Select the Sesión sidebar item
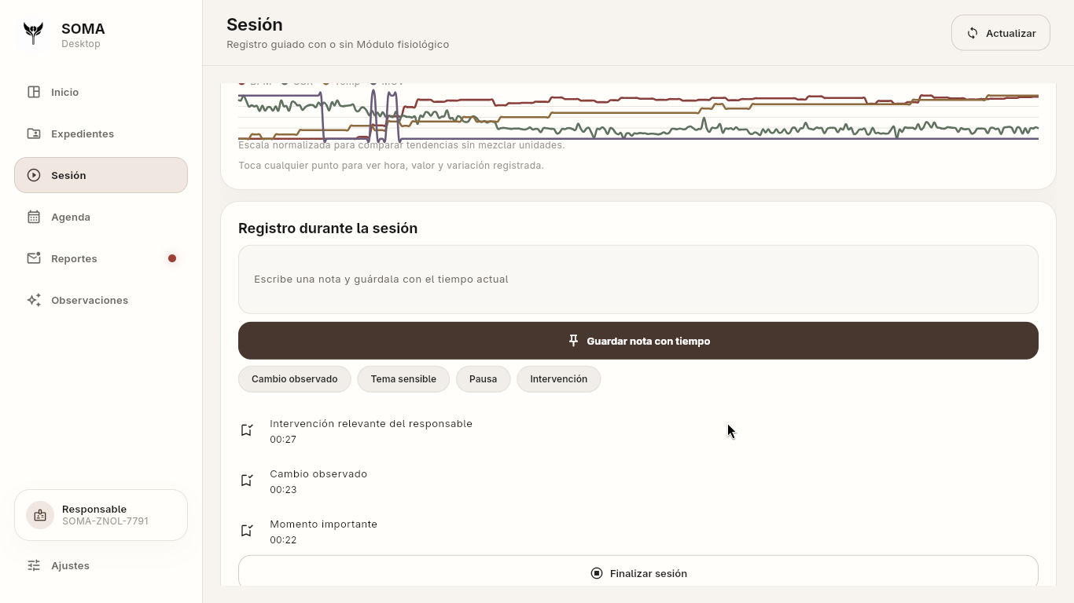Image resolution: width=1074 pixels, height=603 pixels. coord(101,175)
